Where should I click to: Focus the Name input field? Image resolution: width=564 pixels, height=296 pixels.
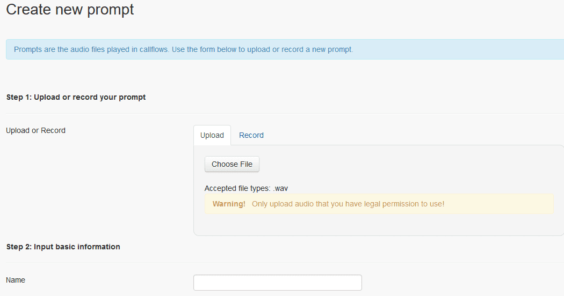(x=278, y=283)
